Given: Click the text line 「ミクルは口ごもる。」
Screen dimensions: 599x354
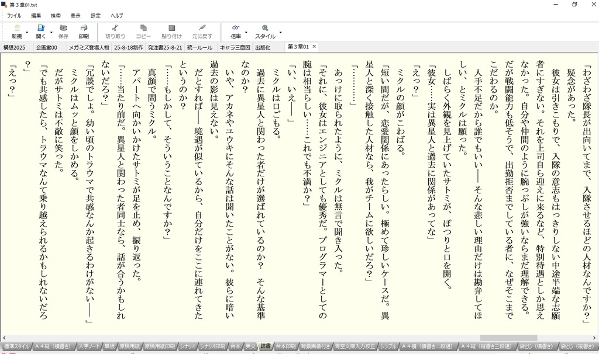Looking at the screenshot, I should point(277,105).
